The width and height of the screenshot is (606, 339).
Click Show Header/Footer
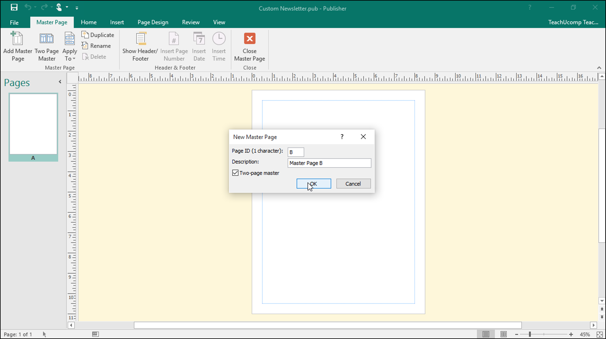(140, 46)
